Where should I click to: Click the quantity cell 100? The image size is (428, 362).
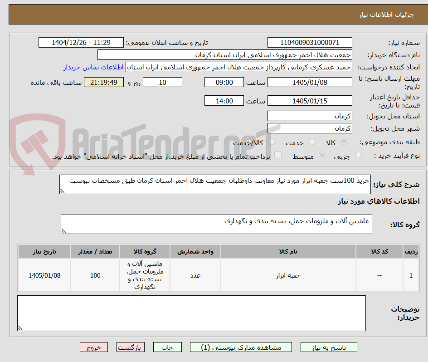tap(95, 275)
